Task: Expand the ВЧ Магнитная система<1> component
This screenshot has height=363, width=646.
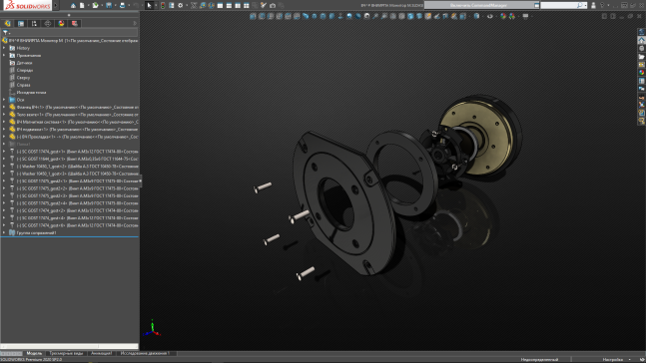Action: click(x=4, y=122)
